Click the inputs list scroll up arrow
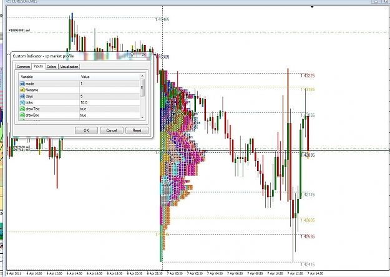This screenshot has width=390, height=277. point(142,76)
